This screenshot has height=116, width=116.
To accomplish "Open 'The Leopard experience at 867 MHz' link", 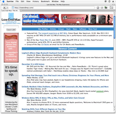I will tap(52, 33).
